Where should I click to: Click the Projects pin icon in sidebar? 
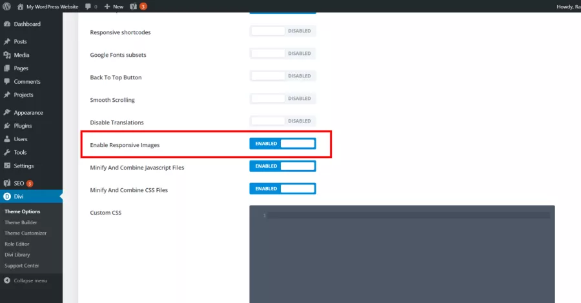(x=7, y=95)
